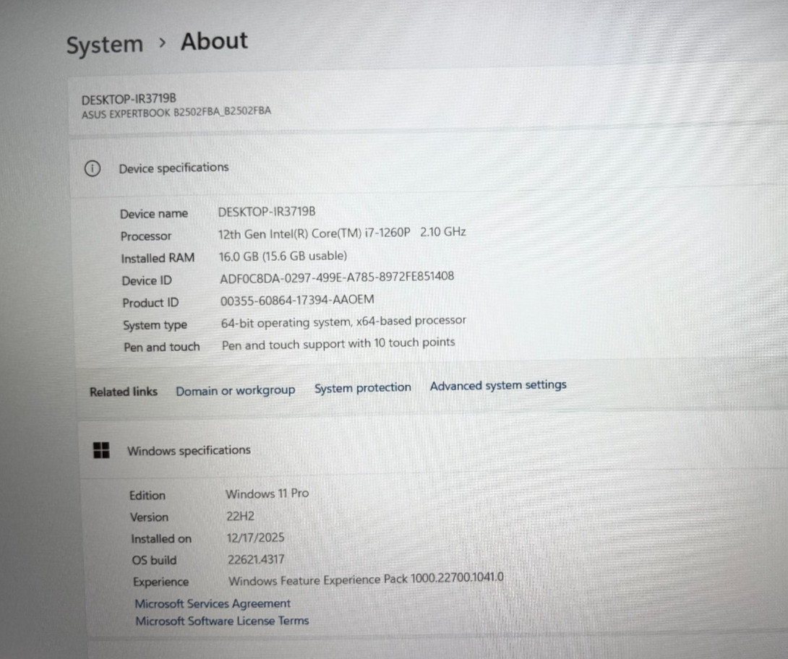The image size is (788, 659).
Task: Click the Device name label
Action: tap(154, 214)
